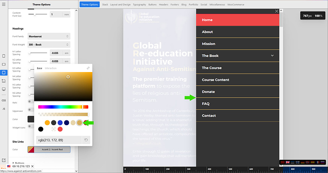Toggle the Uppercase switch for headings
The image size is (328, 173).
point(31,110)
